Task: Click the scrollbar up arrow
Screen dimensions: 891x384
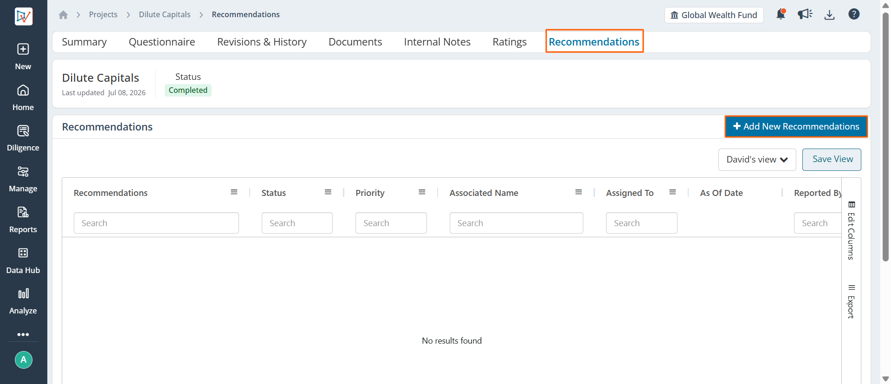Action: click(885, 5)
